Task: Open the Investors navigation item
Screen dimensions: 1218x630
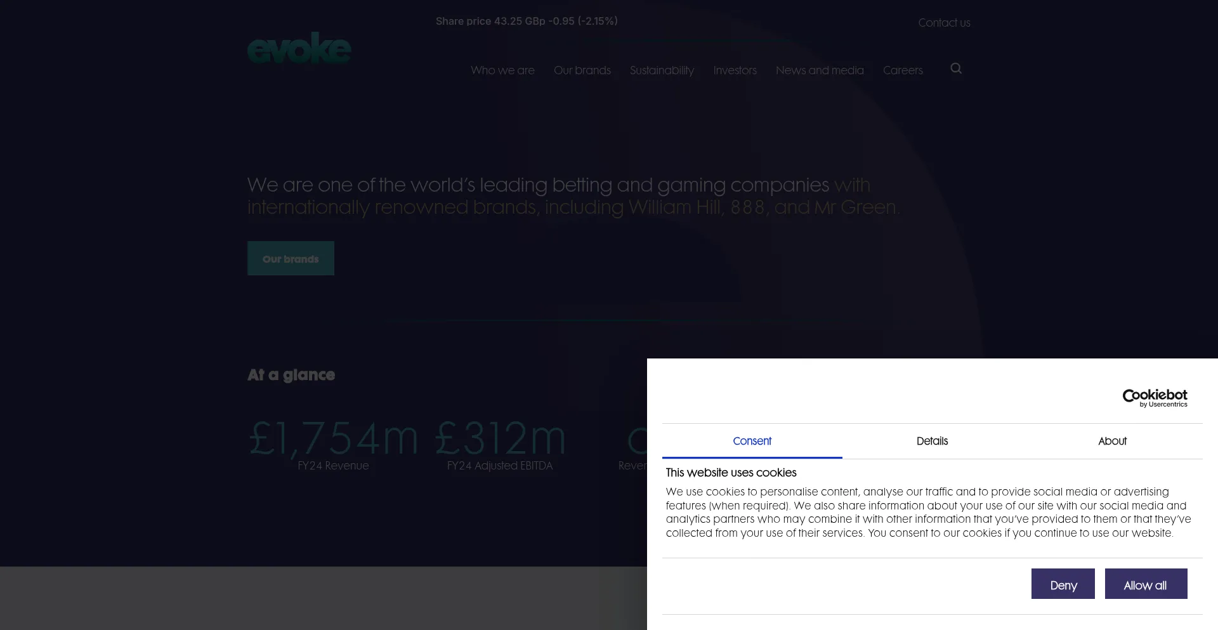Action: 735,70
